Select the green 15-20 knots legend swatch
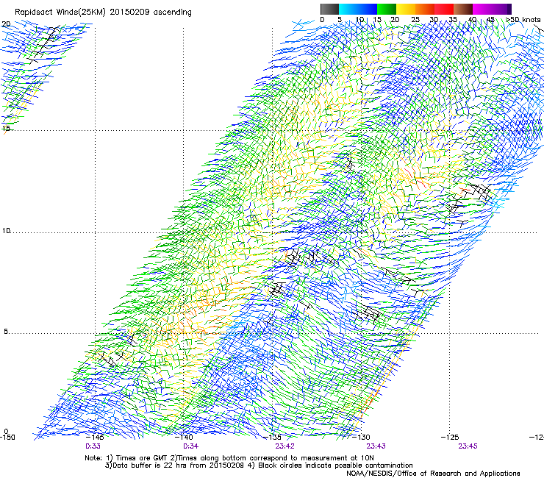This screenshot has height=478, width=544. [x=387, y=9]
